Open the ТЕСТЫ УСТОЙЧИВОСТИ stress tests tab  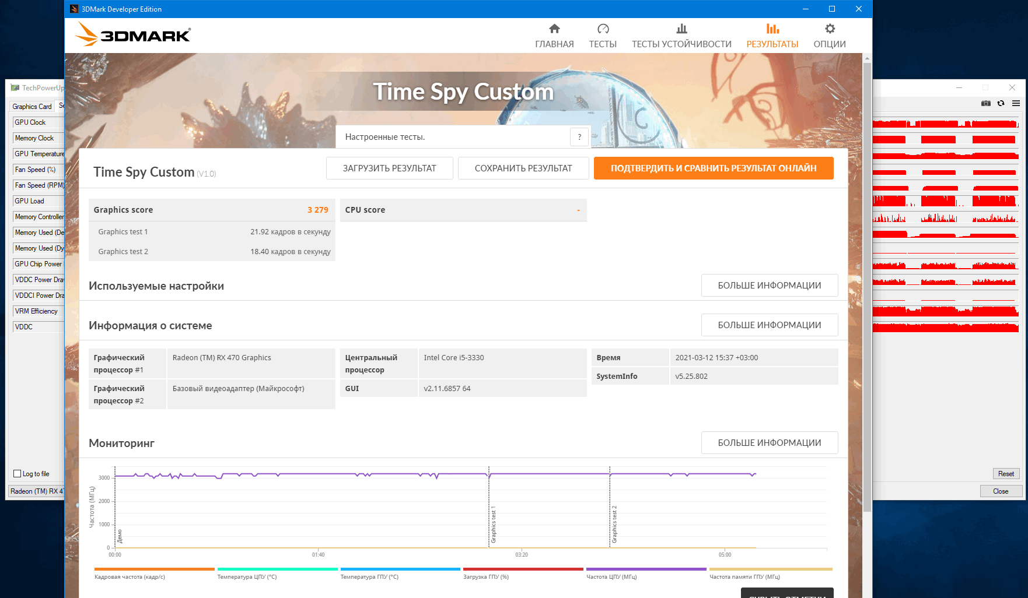pyautogui.click(x=681, y=36)
